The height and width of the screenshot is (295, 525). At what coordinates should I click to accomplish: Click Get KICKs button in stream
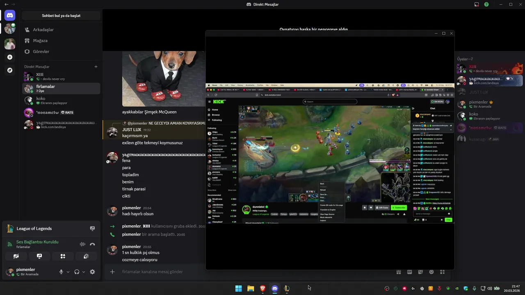437,102
